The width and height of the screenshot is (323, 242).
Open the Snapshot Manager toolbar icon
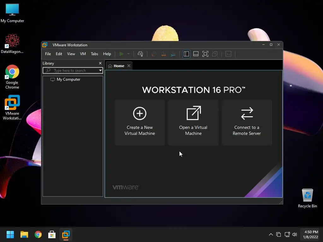(173, 54)
